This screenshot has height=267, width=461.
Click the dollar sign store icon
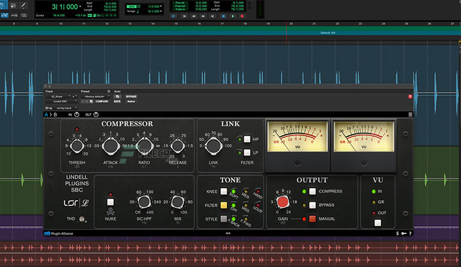398,233
